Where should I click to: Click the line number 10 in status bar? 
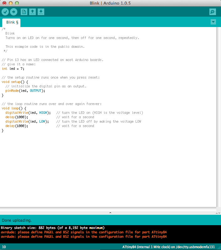point(4,247)
